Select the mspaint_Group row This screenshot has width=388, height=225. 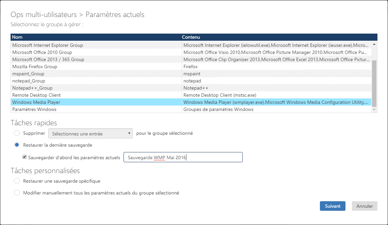[x=191, y=74]
